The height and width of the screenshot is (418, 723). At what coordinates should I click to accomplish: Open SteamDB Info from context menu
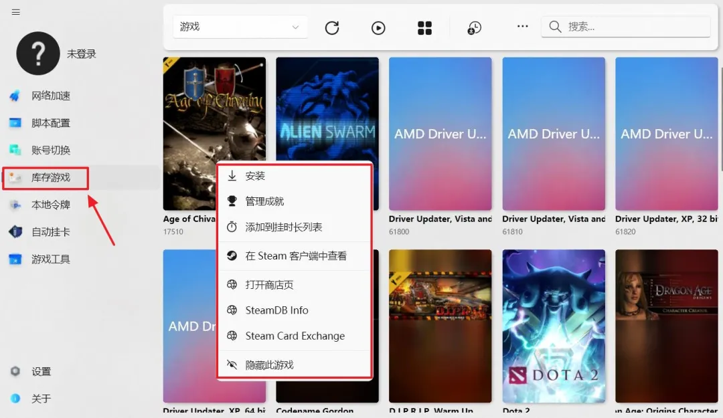pos(295,310)
